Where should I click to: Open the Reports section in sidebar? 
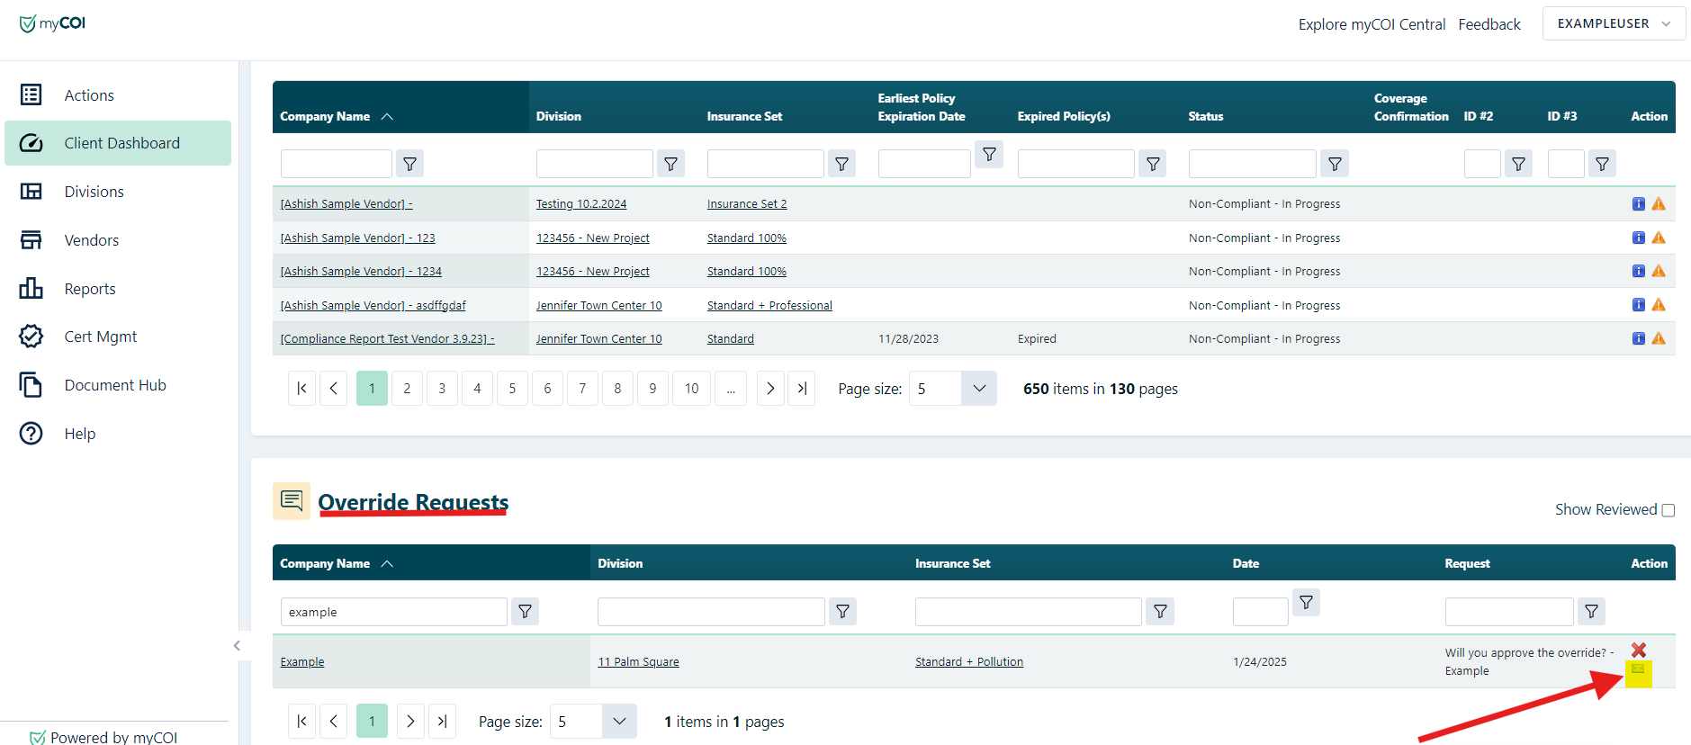click(90, 289)
